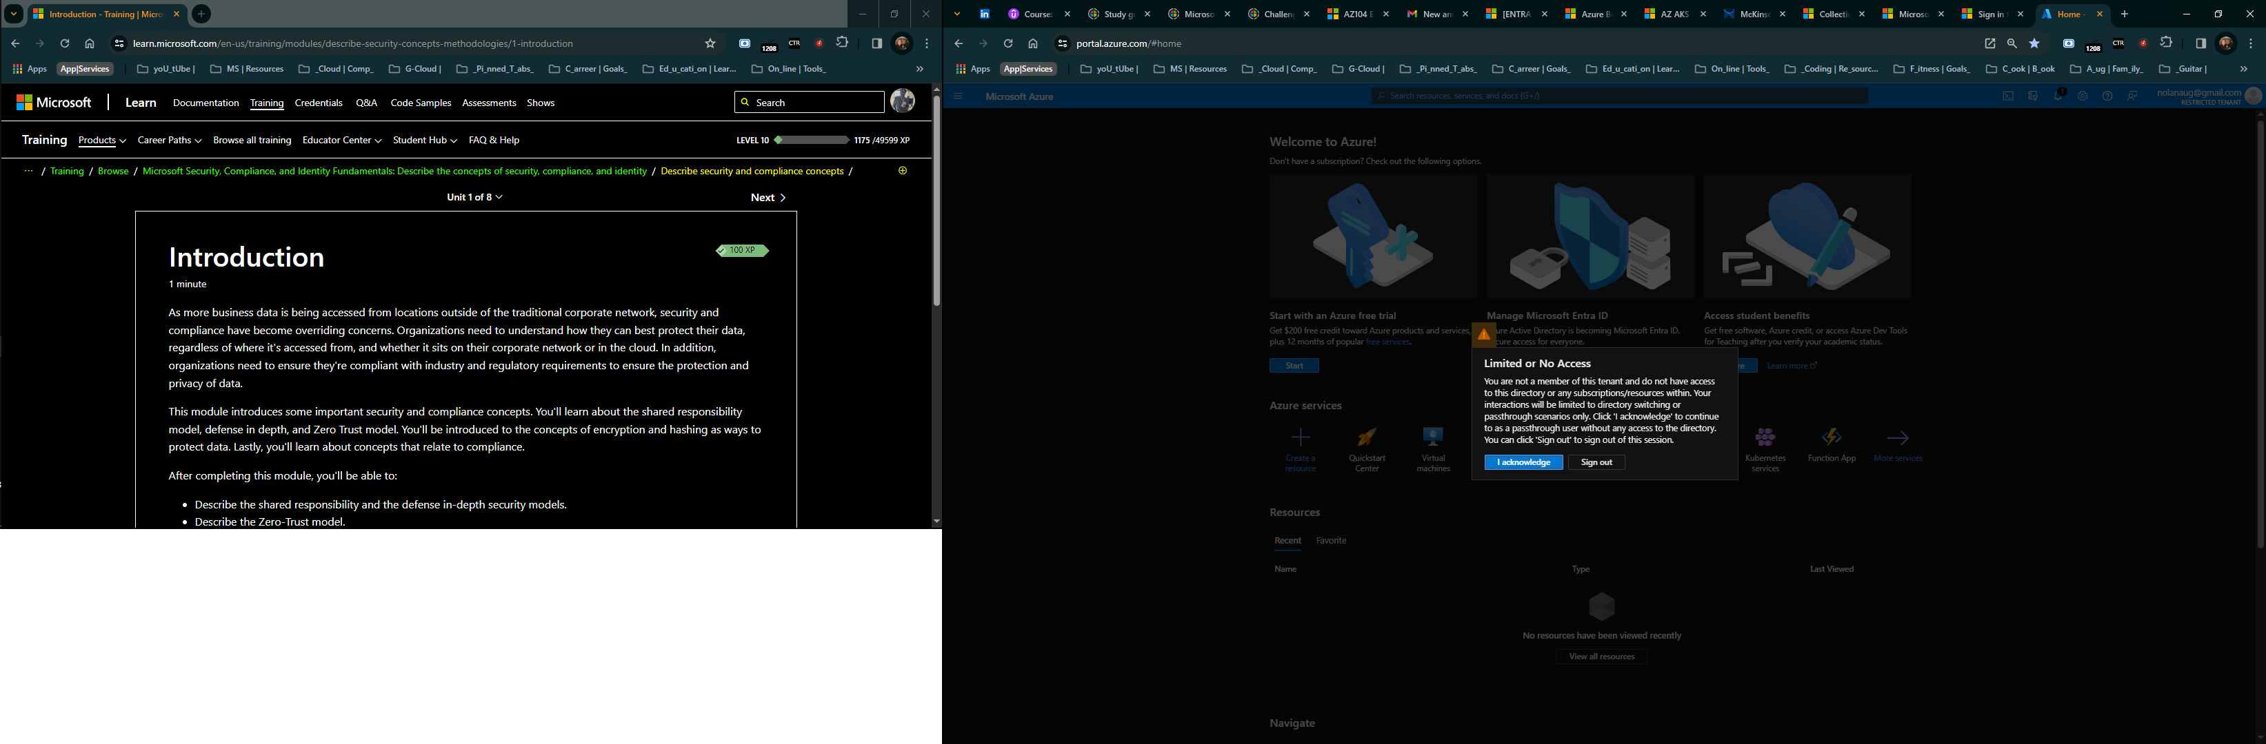
Task: Open a new tab in the right browser
Action: (2125, 14)
